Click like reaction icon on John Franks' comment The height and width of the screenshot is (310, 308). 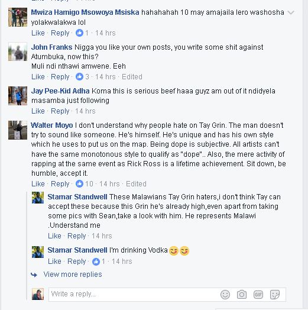tap(79, 77)
